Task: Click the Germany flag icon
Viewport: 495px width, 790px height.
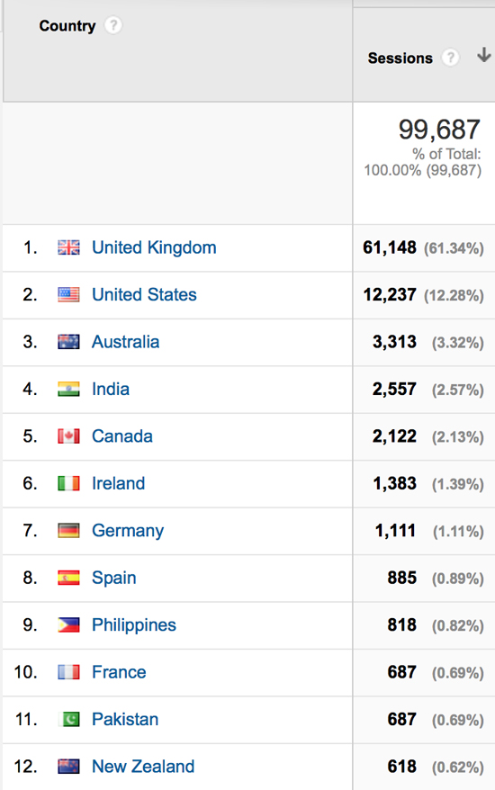Action: click(68, 531)
